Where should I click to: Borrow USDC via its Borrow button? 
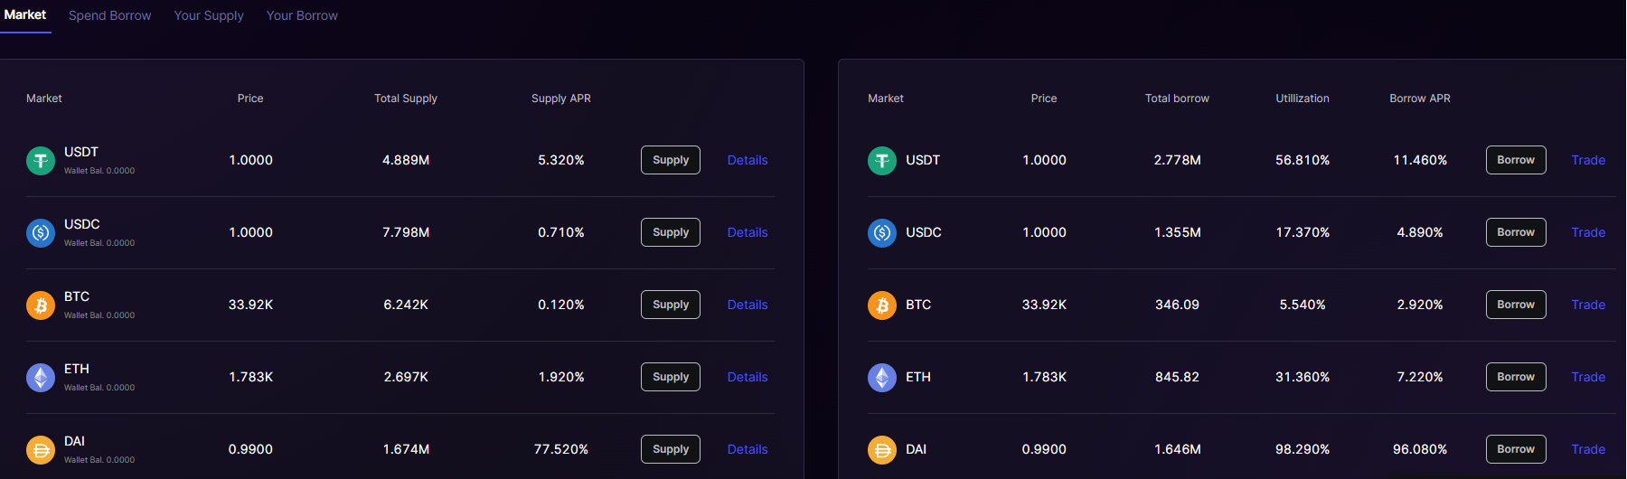pyautogui.click(x=1516, y=232)
